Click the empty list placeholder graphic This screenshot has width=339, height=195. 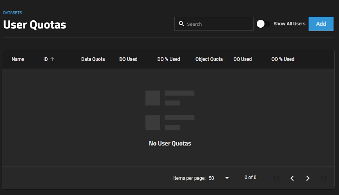tap(170, 110)
